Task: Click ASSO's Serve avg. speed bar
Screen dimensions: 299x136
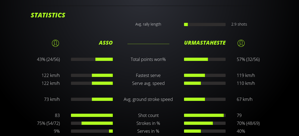Action: click(x=92, y=83)
